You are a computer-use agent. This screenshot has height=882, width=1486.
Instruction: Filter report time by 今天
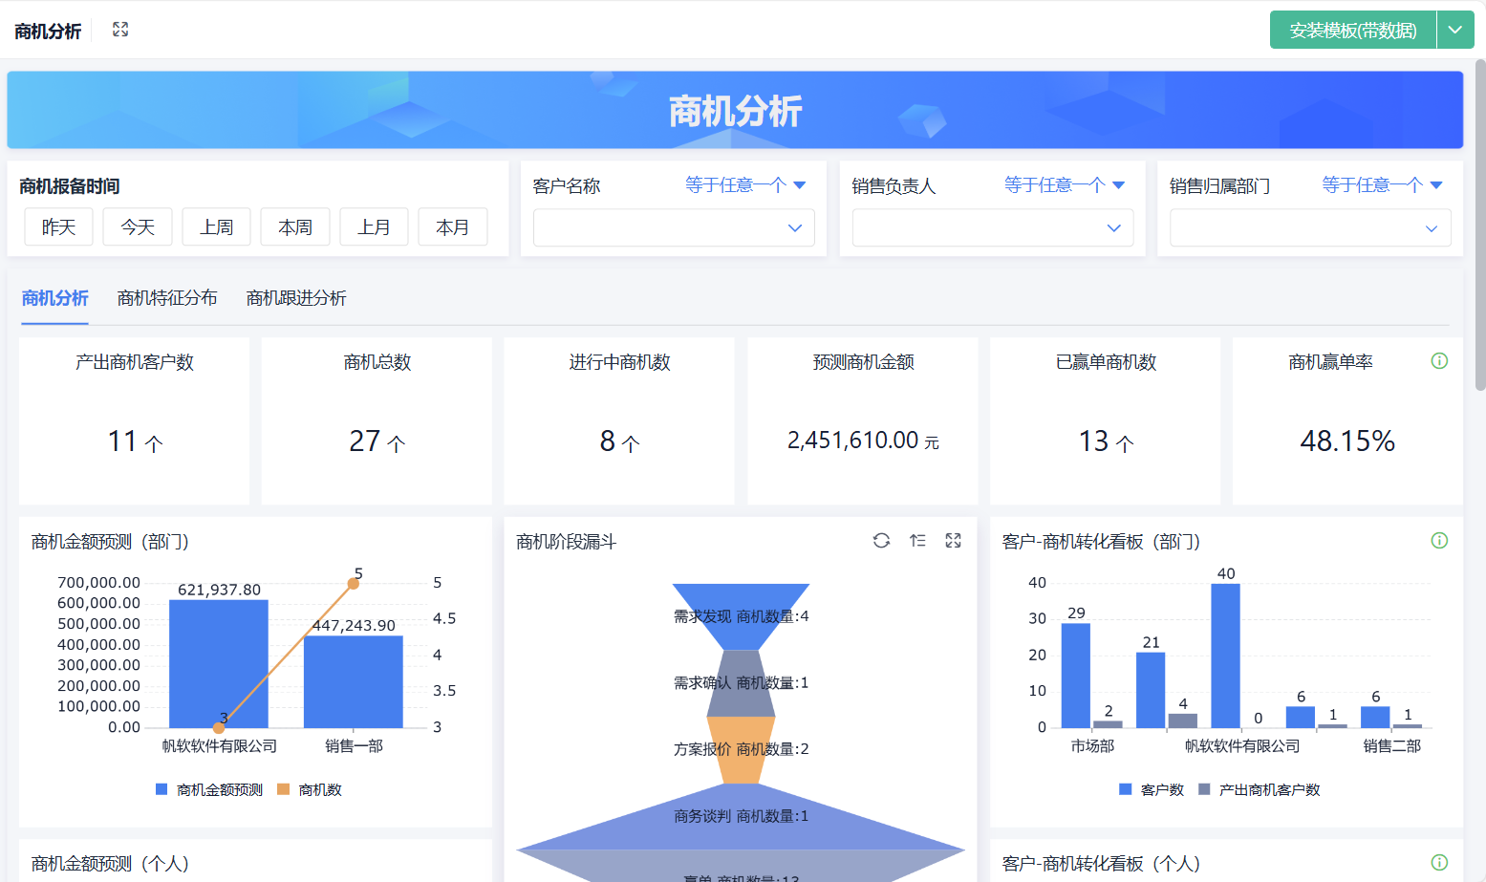(x=138, y=227)
